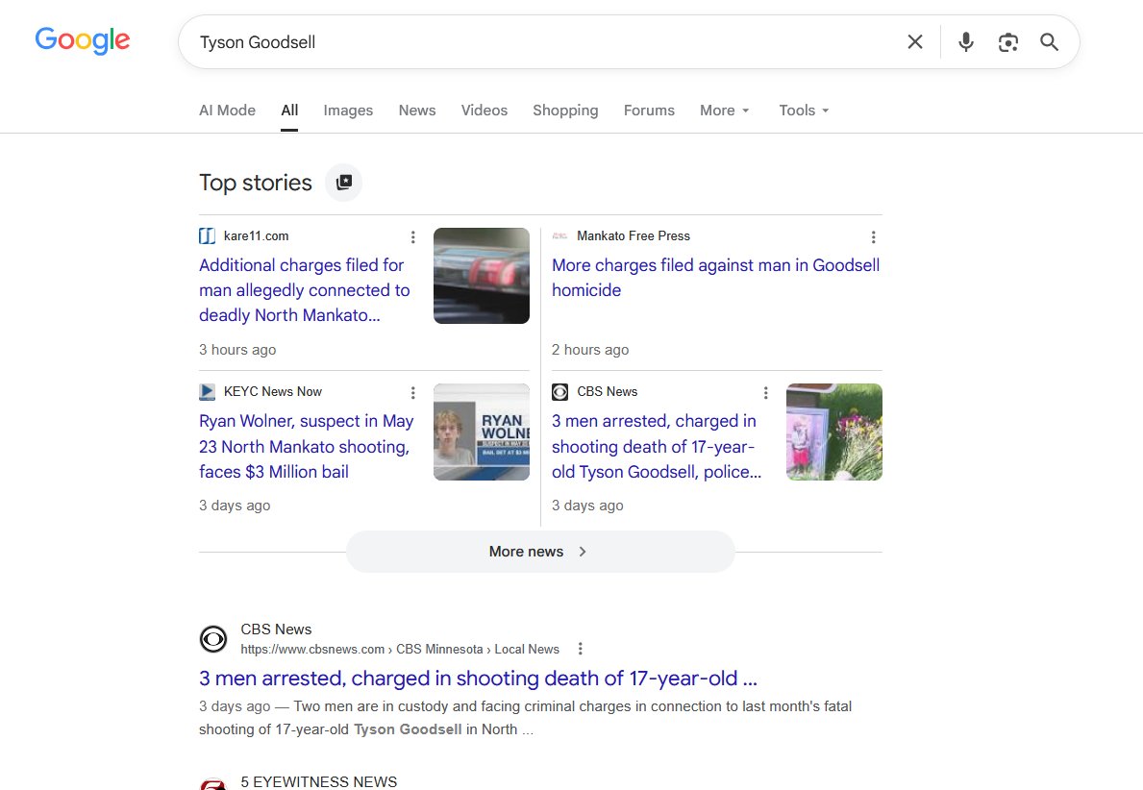
Task: Open options menu beside cbsnews.com URL
Action: [x=581, y=649]
